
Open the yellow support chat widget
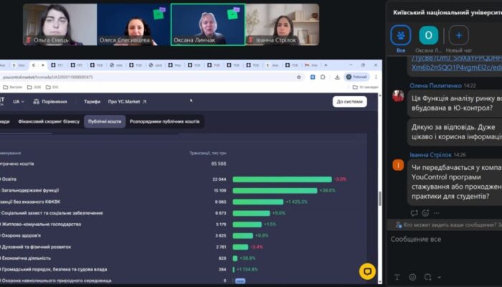(x=367, y=271)
